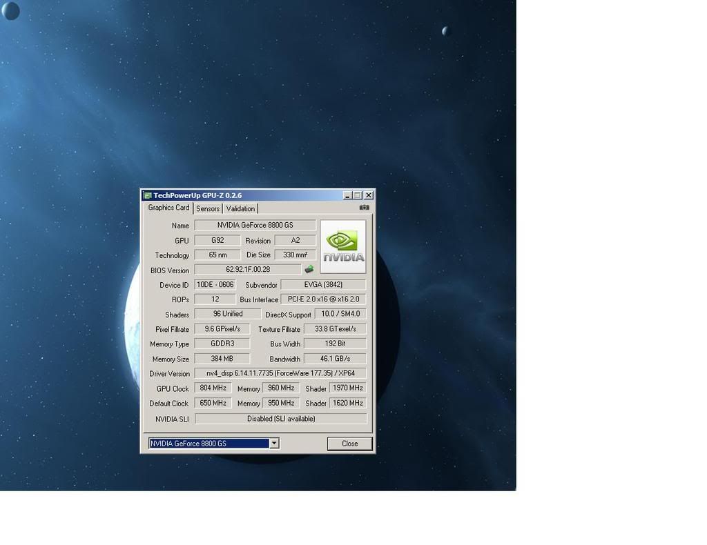Click the NVIDIA logo image
This screenshot has width=707, height=545.
(343, 247)
